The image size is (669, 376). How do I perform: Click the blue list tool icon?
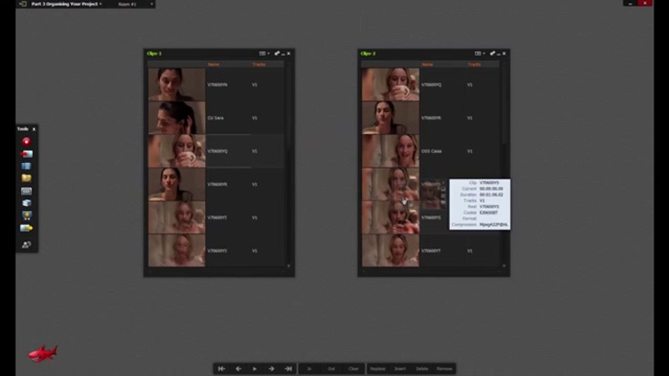(26, 166)
